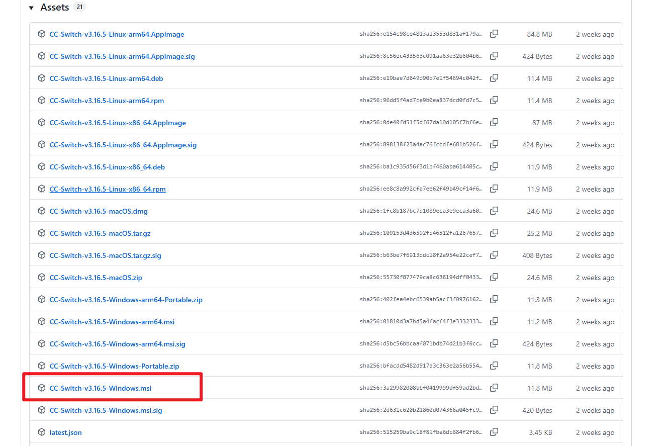The width and height of the screenshot is (663, 446).
Task: Download CC-Switch-v3.16.5-Windows.msi.sig
Action: click(106, 410)
